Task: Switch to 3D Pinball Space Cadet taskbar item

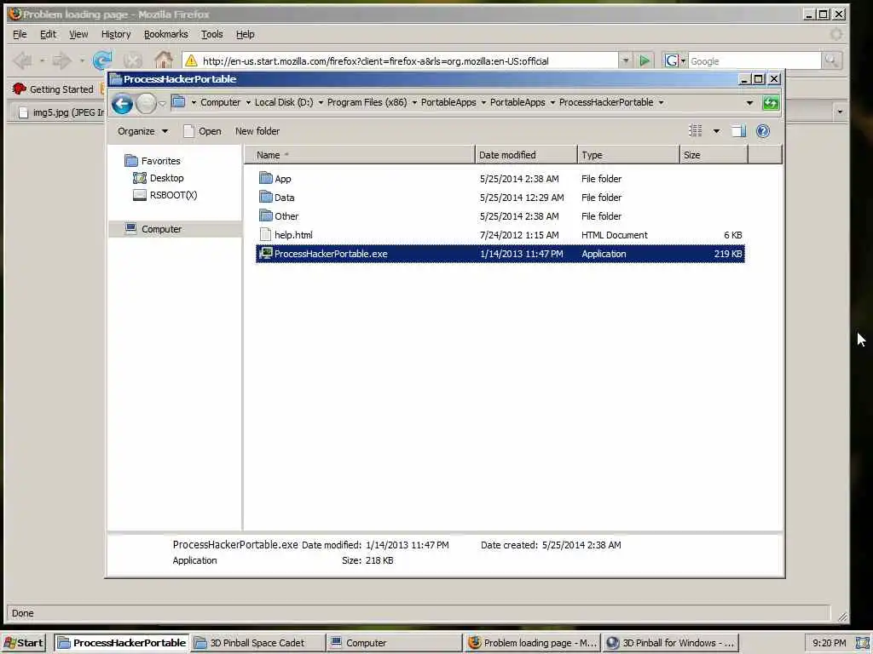Action: pyautogui.click(x=257, y=643)
